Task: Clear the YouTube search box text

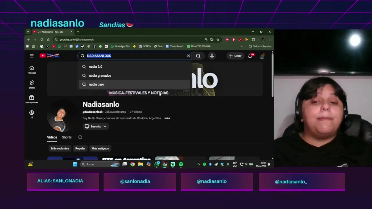Action: coord(188,56)
